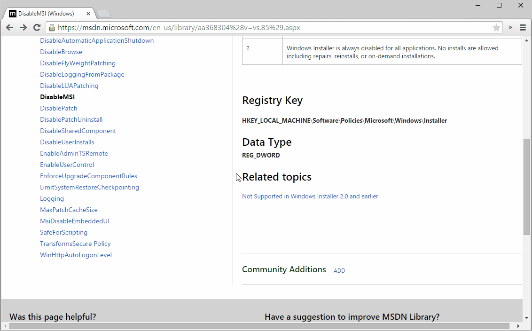Click the vertical scrollbar down arrow
Screen dimensions: 532x331
pos(526,318)
